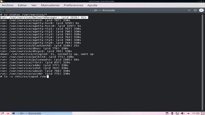The height and width of the screenshot is (115, 205).
Task: Click the acpid (pid 787) line
Action: (35, 20)
